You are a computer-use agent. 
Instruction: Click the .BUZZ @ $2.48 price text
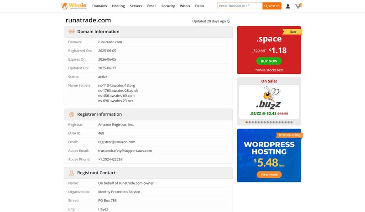pyautogui.click(x=263, y=114)
